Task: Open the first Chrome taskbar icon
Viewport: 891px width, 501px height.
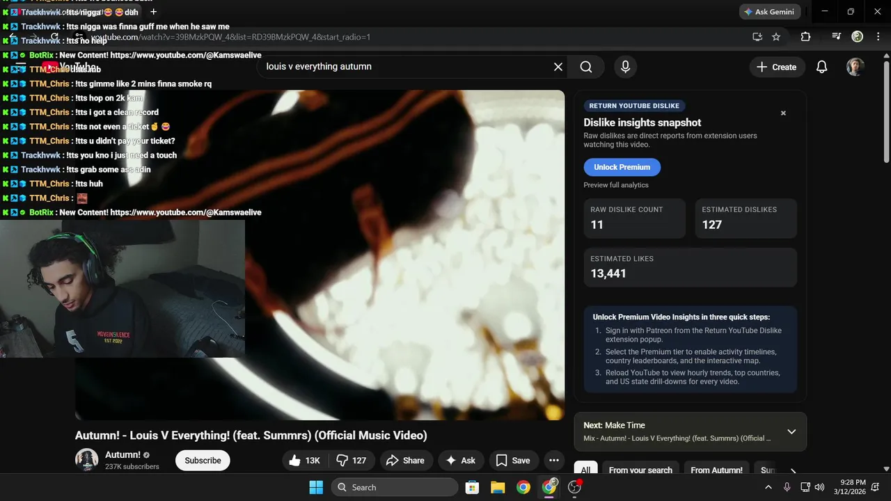Action: pyautogui.click(x=523, y=487)
